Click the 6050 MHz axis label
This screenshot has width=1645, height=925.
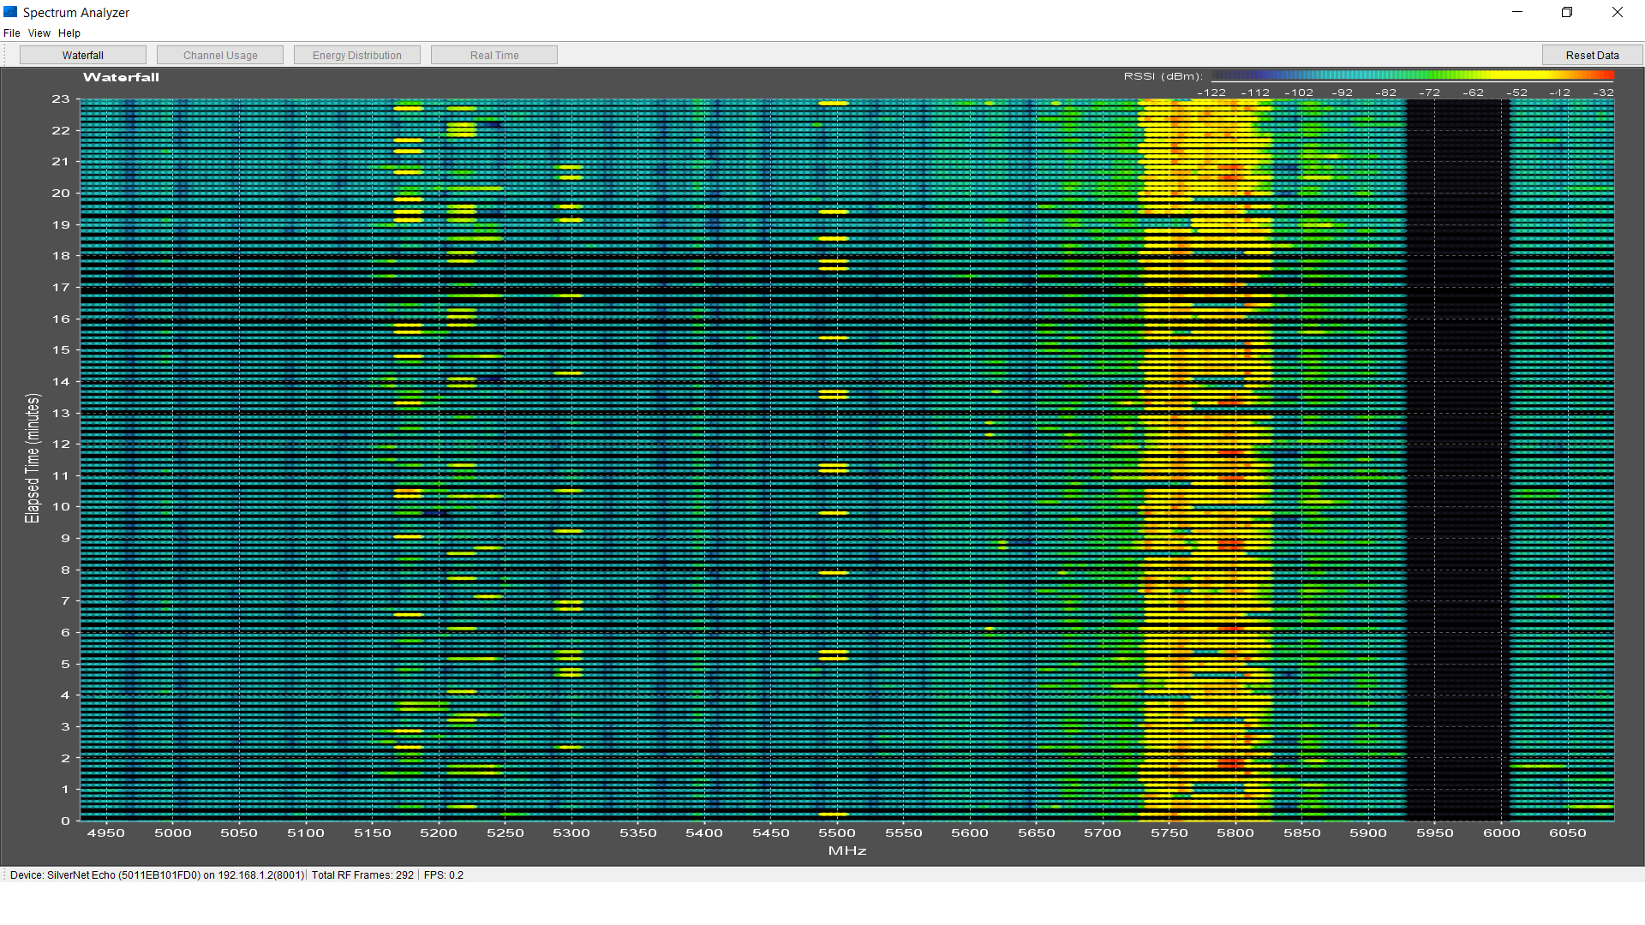[x=1568, y=832]
